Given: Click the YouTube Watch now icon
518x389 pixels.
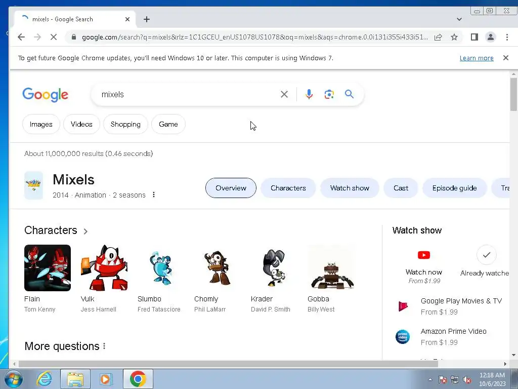Looking at the screenshot, I should click(x=424, y=255).
